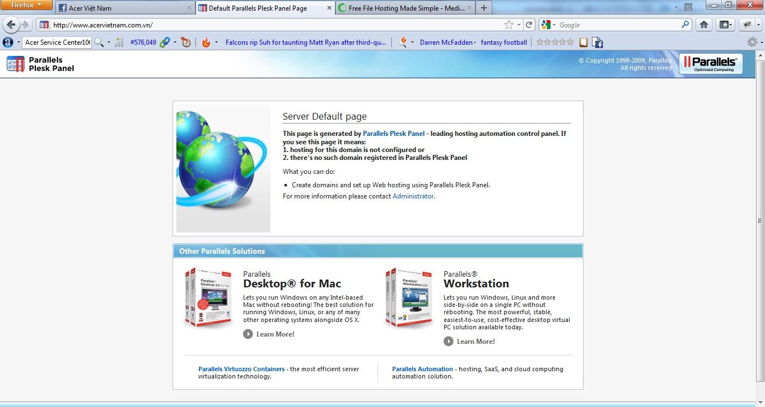765x407 pixels.
Task: Click the Wayback Machine clock icon
Action: (x=186, y=42)
